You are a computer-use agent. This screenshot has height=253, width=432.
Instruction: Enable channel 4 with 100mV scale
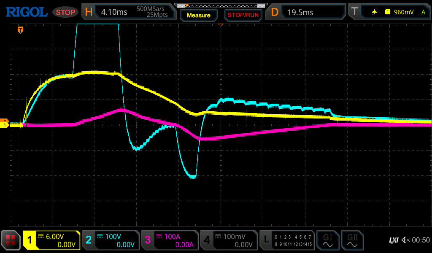click(229, 240)
